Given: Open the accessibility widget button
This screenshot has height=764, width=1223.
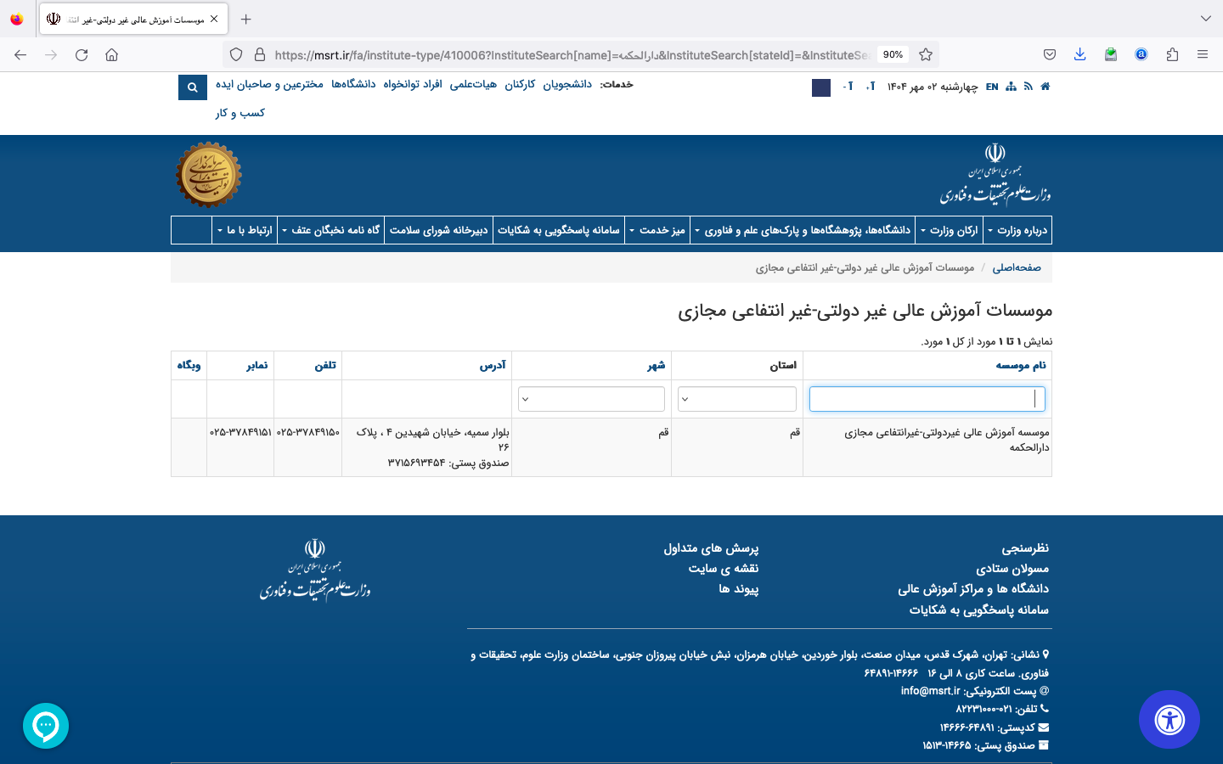Looking at the screenshot, I should [1169, 720].
